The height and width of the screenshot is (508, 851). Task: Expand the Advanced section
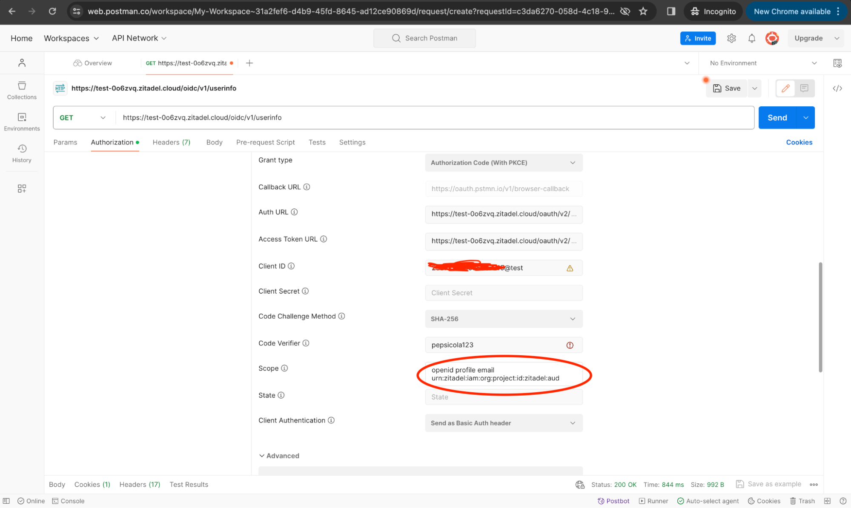279,455
